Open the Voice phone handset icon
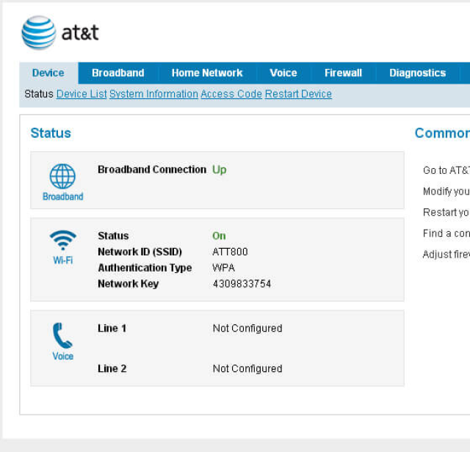This screenshot has height=452, width=470. pos(62,335)
